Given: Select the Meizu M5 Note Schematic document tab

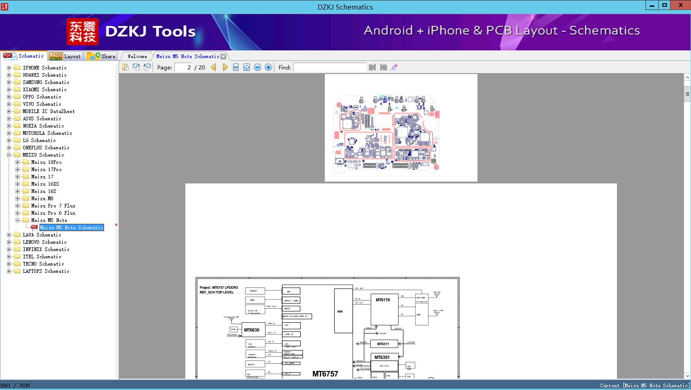Looking at the screenshot, I should point(188,56).
